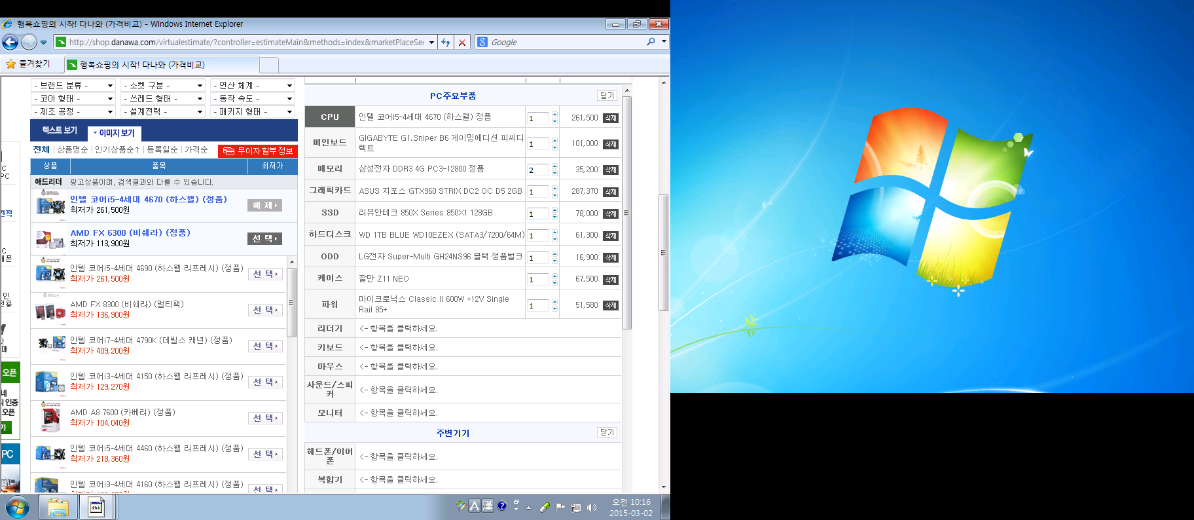Go back with the browser Back arrow

pyautogui.click(x=10, y=42)
